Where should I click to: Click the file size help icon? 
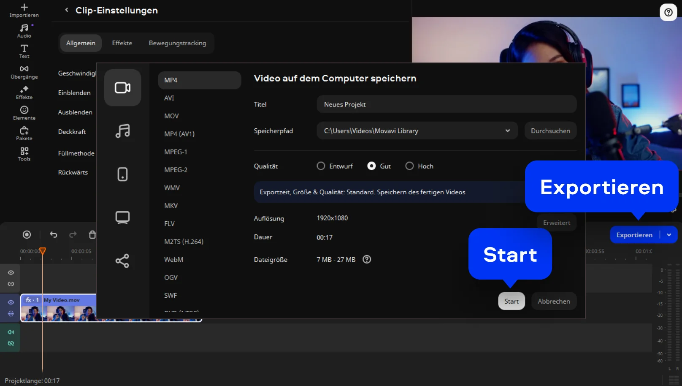pyautogui.click(x=367, y=259)
